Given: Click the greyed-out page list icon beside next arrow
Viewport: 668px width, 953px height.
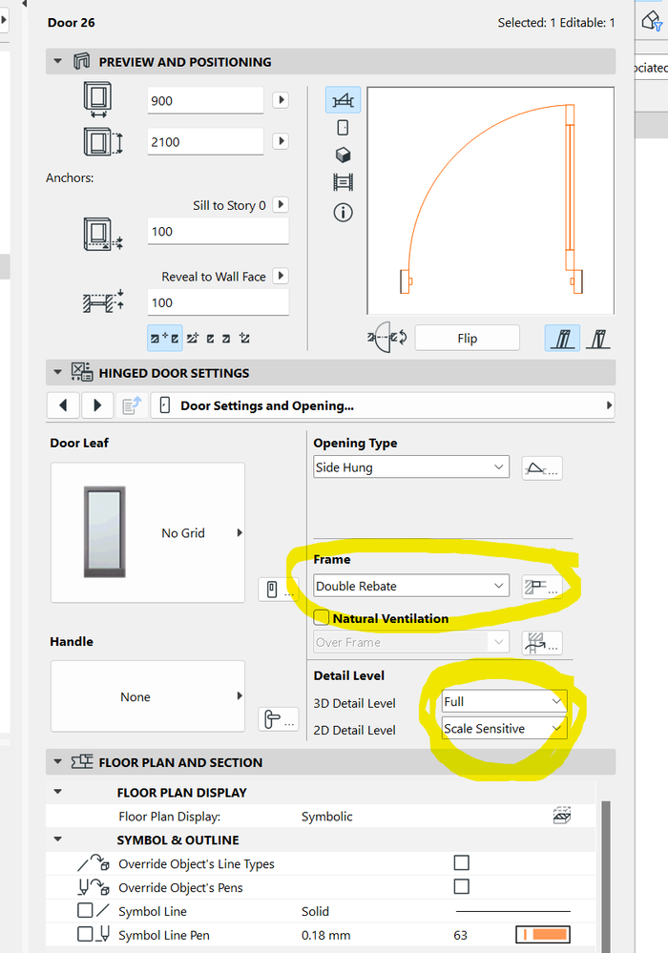Looking at the screenshot, I should 132,405.
